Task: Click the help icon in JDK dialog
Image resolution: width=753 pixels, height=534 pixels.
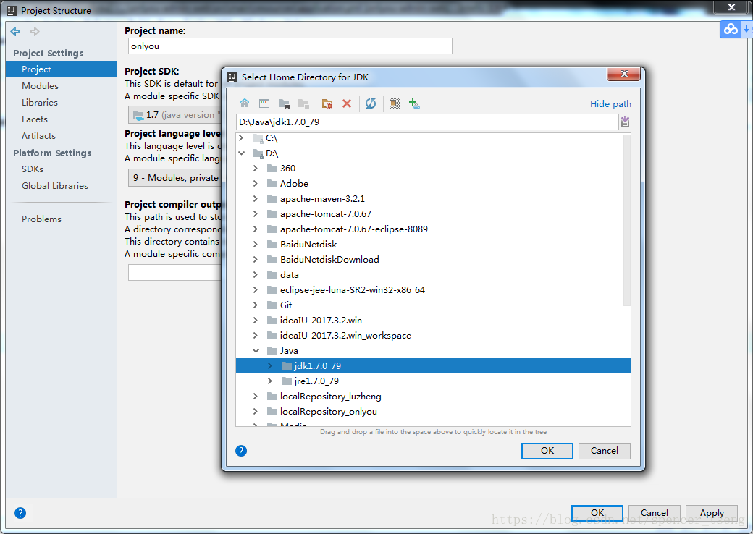Action: (x=241, y=451)
